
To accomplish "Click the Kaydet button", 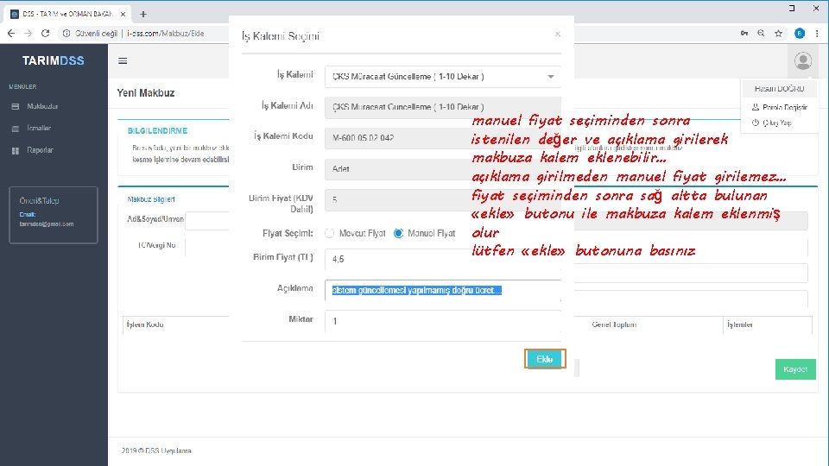I will click(795, 369).
